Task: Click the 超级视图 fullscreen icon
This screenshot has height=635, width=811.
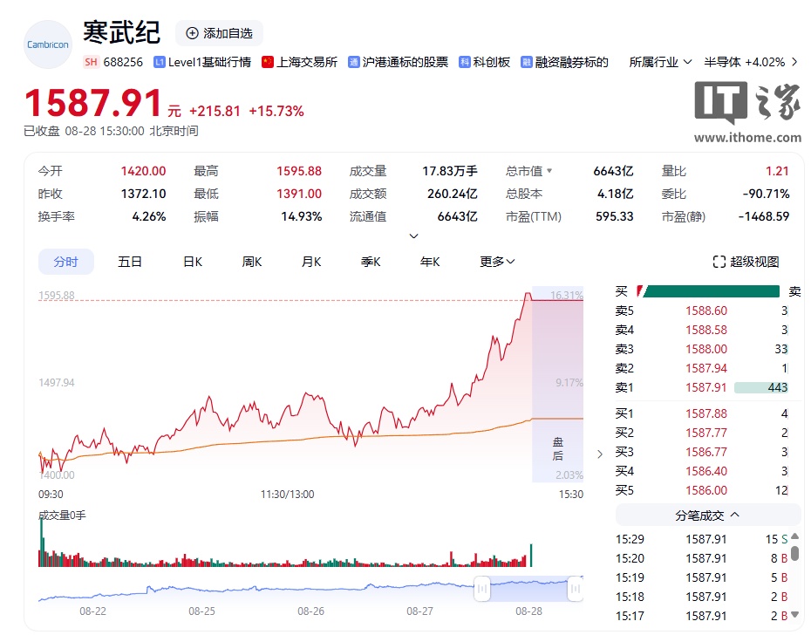Action: [719, 262]
